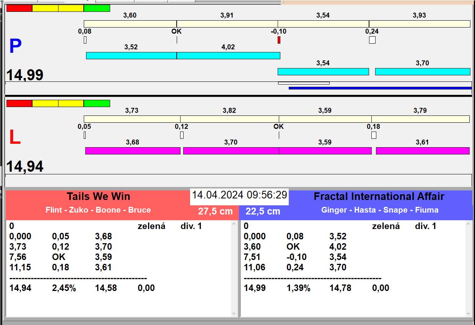The height and width of the screenshot is (325, 475).
Task: Select the Fractal International Affair team header
Action: pyautogui.click(x=379, y=197)
